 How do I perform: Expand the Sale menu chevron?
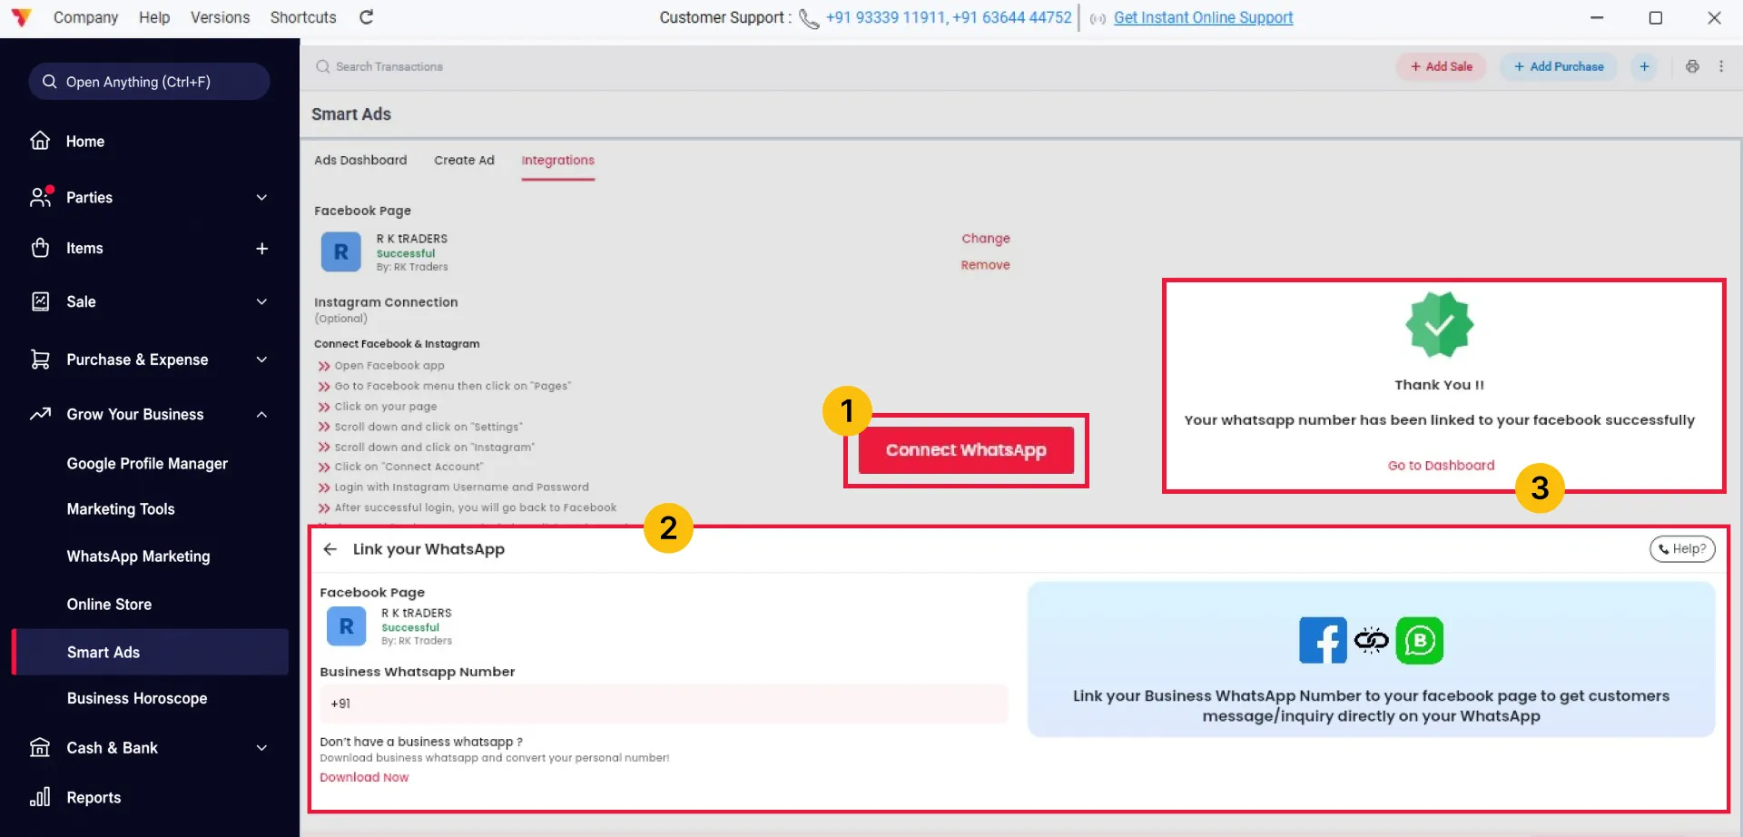point(261,301)
